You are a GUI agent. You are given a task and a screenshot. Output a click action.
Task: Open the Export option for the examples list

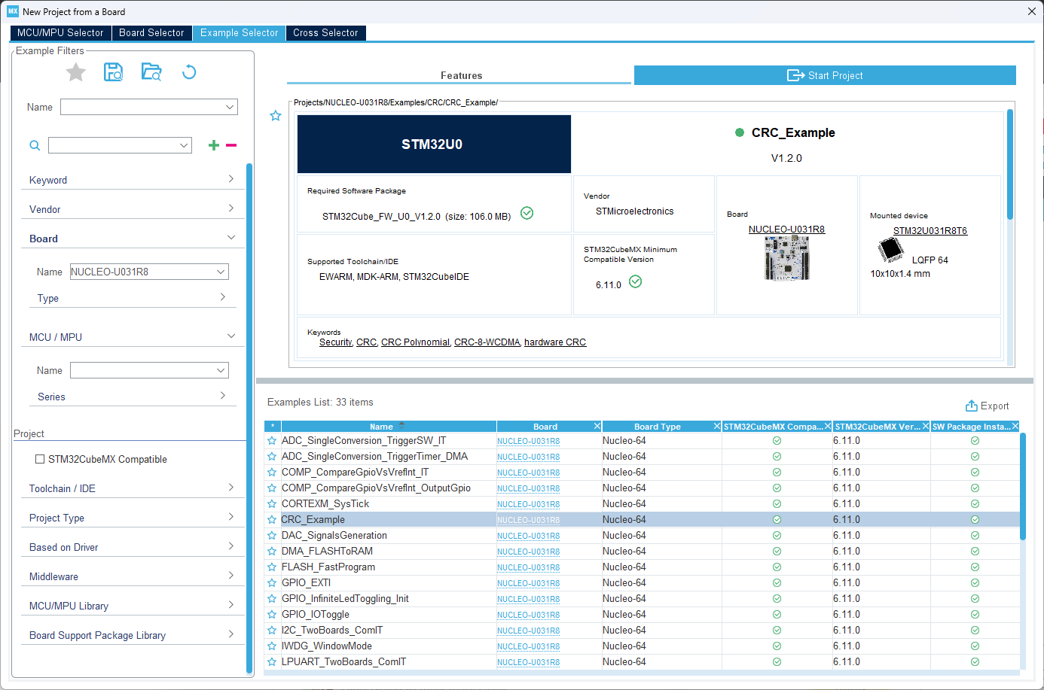tap(987, 406)
